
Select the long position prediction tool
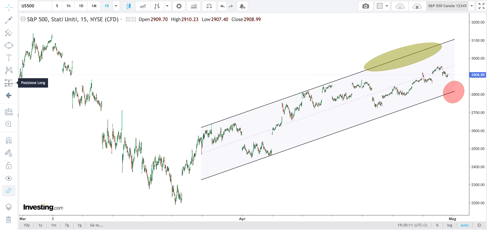(x=9, y=83)
